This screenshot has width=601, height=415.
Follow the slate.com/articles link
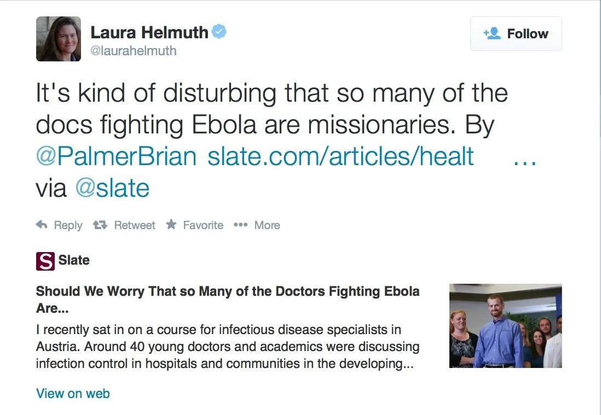point(340,157)
